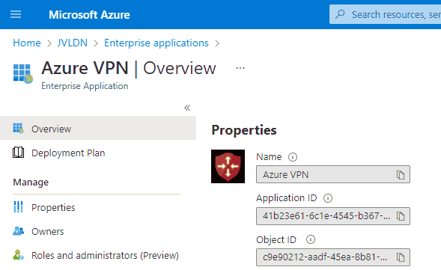Copy the Object ID value
Viewport: 441px width, 270px height.
401,257
